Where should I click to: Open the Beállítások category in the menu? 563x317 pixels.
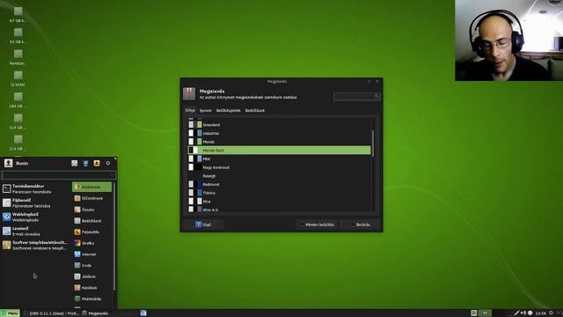[91, 221]
